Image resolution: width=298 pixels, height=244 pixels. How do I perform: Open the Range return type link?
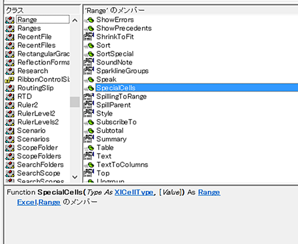click(209, 192)
